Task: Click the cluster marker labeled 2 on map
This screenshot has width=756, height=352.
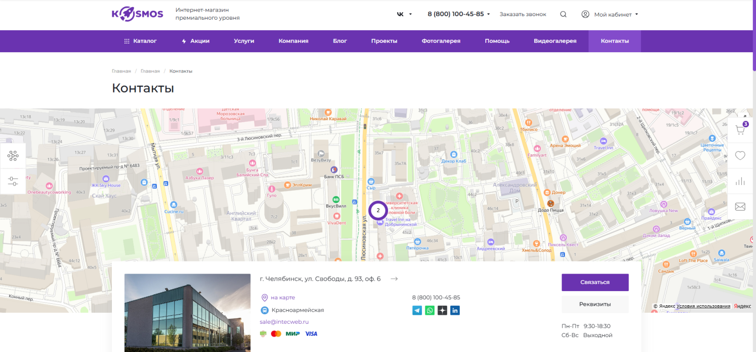Action: click(x=378, y=211)
